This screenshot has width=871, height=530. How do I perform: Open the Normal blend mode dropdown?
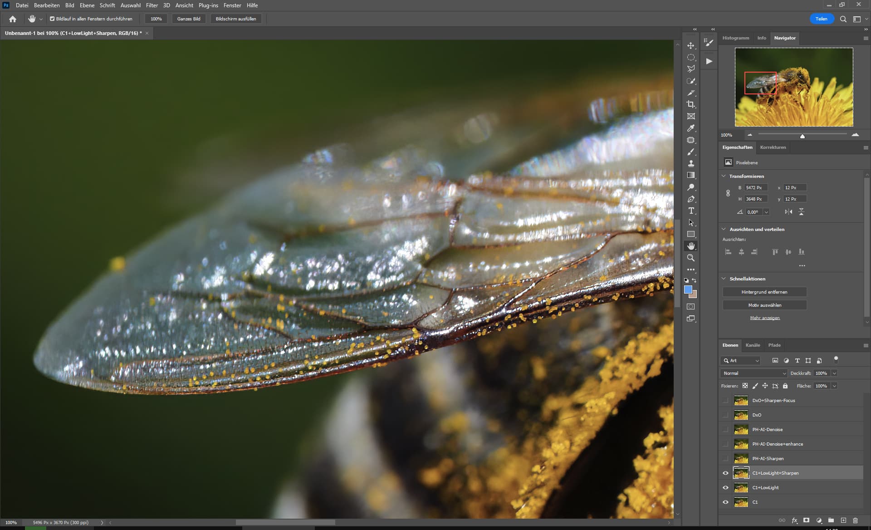(x=754, y=373)
